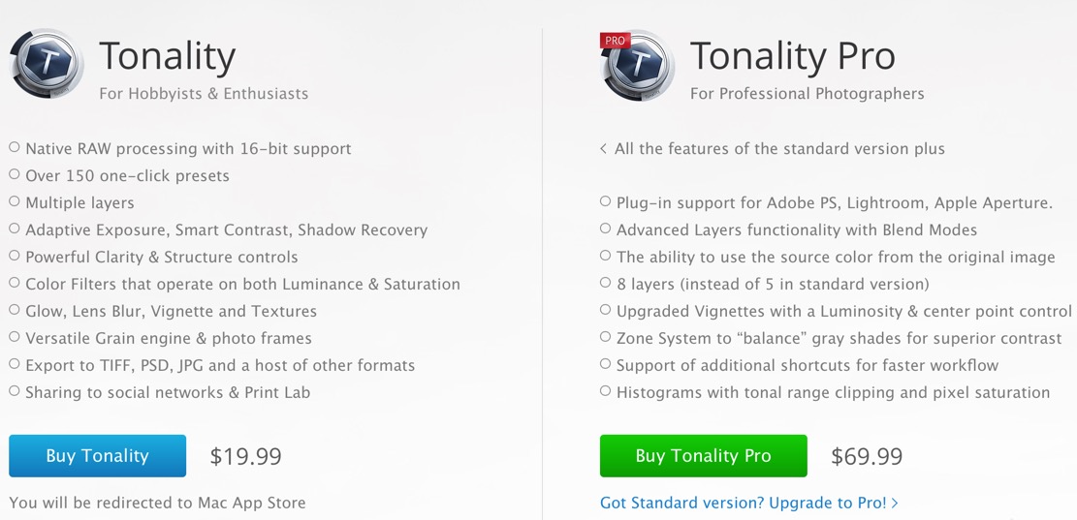
Task: Click bullet beside 'Histograms with tonal range'
Action: click(605, 391)
